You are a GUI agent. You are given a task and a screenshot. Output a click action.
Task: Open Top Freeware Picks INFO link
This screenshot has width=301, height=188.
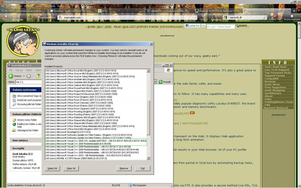278,73
